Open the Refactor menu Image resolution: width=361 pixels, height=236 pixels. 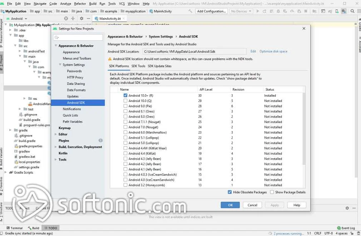point(80,4)
